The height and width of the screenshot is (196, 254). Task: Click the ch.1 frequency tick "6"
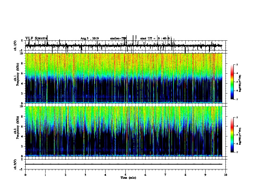click(22, 73)
